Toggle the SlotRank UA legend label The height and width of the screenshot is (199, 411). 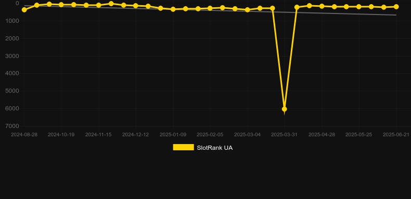click(x=215, y=148)
